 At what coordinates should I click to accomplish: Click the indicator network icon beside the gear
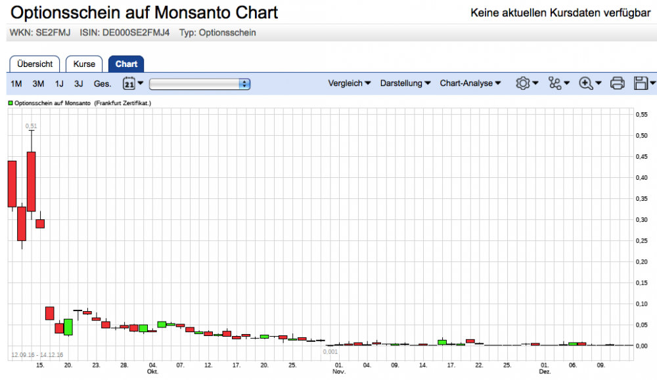(x=556, y=83)
